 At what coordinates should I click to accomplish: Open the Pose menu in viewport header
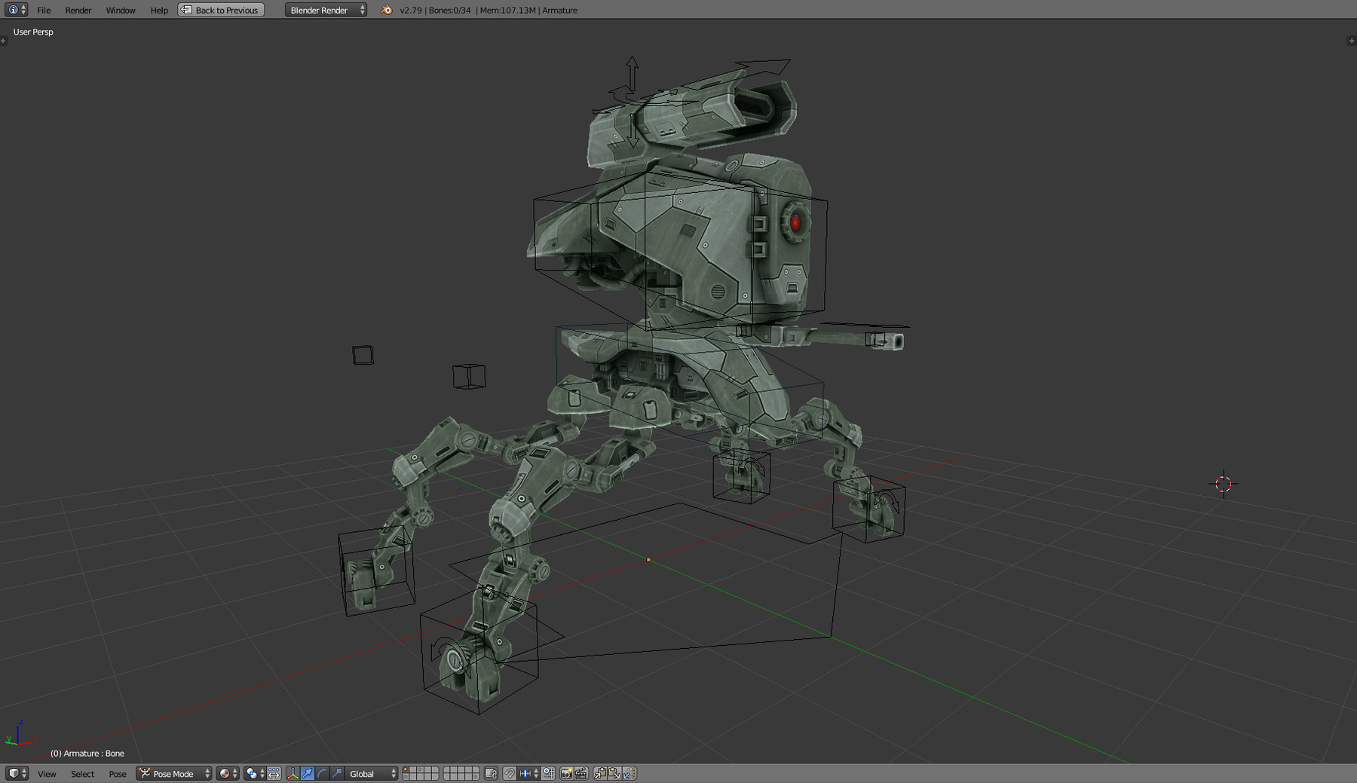point(117,774)
